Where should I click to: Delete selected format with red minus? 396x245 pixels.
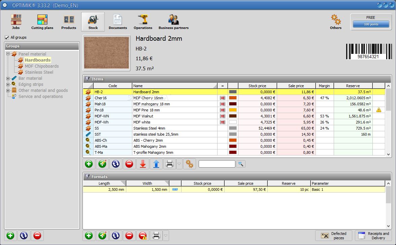(x=129, y=236)
